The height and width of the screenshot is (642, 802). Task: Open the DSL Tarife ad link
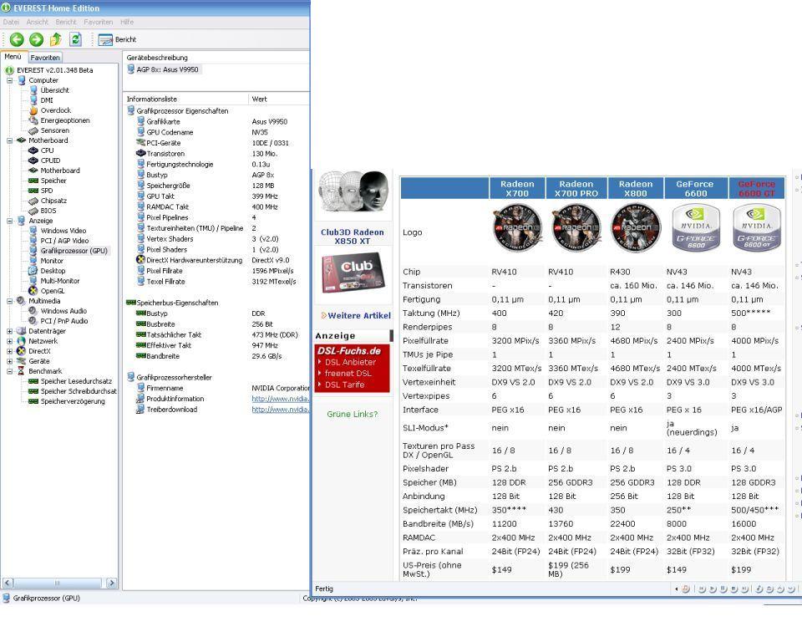click(x=345, y=385)
